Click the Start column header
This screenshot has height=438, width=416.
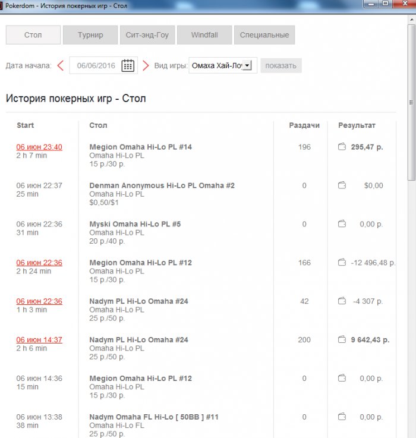(25, 125)
